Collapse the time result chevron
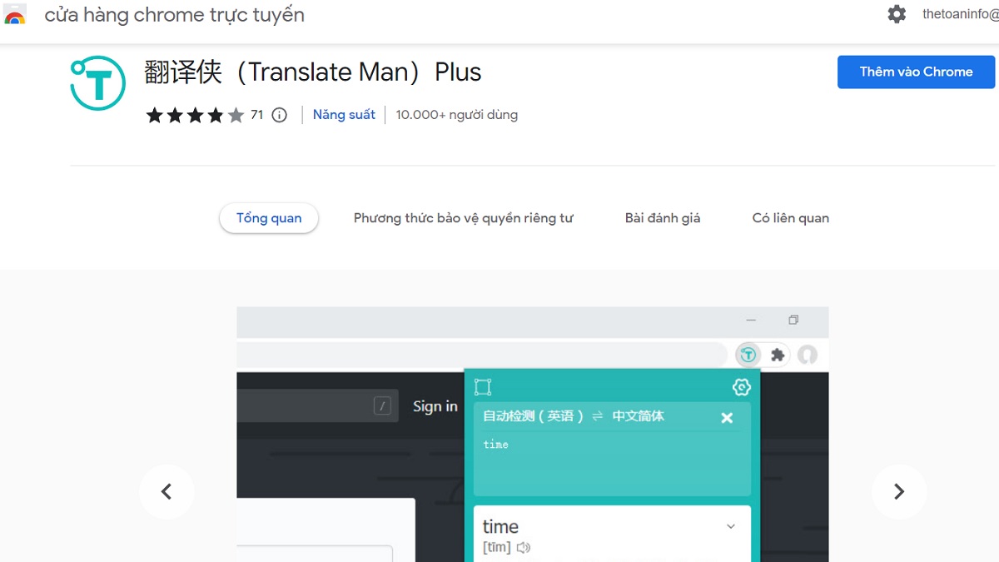Viewport: 999px width, 562px height. 731,526
